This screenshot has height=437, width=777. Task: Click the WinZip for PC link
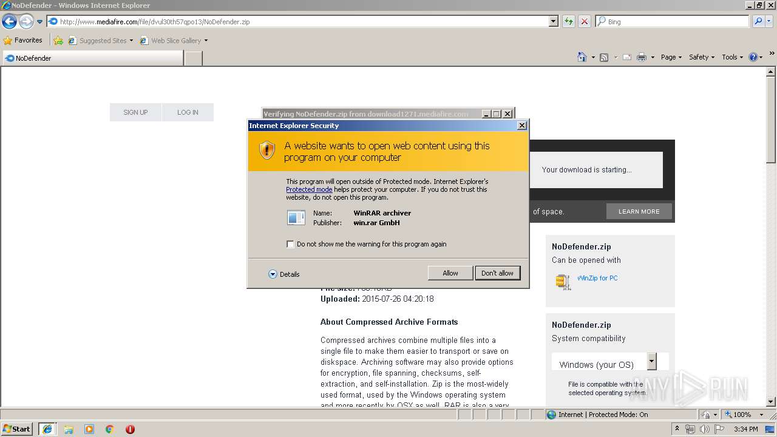[x=597, y=278]
